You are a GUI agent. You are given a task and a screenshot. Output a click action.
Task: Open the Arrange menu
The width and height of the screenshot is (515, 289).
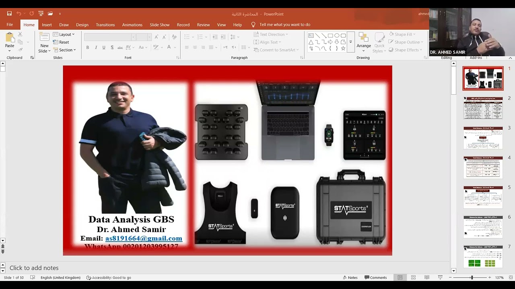pyautogui.click(x=364, y=42)
